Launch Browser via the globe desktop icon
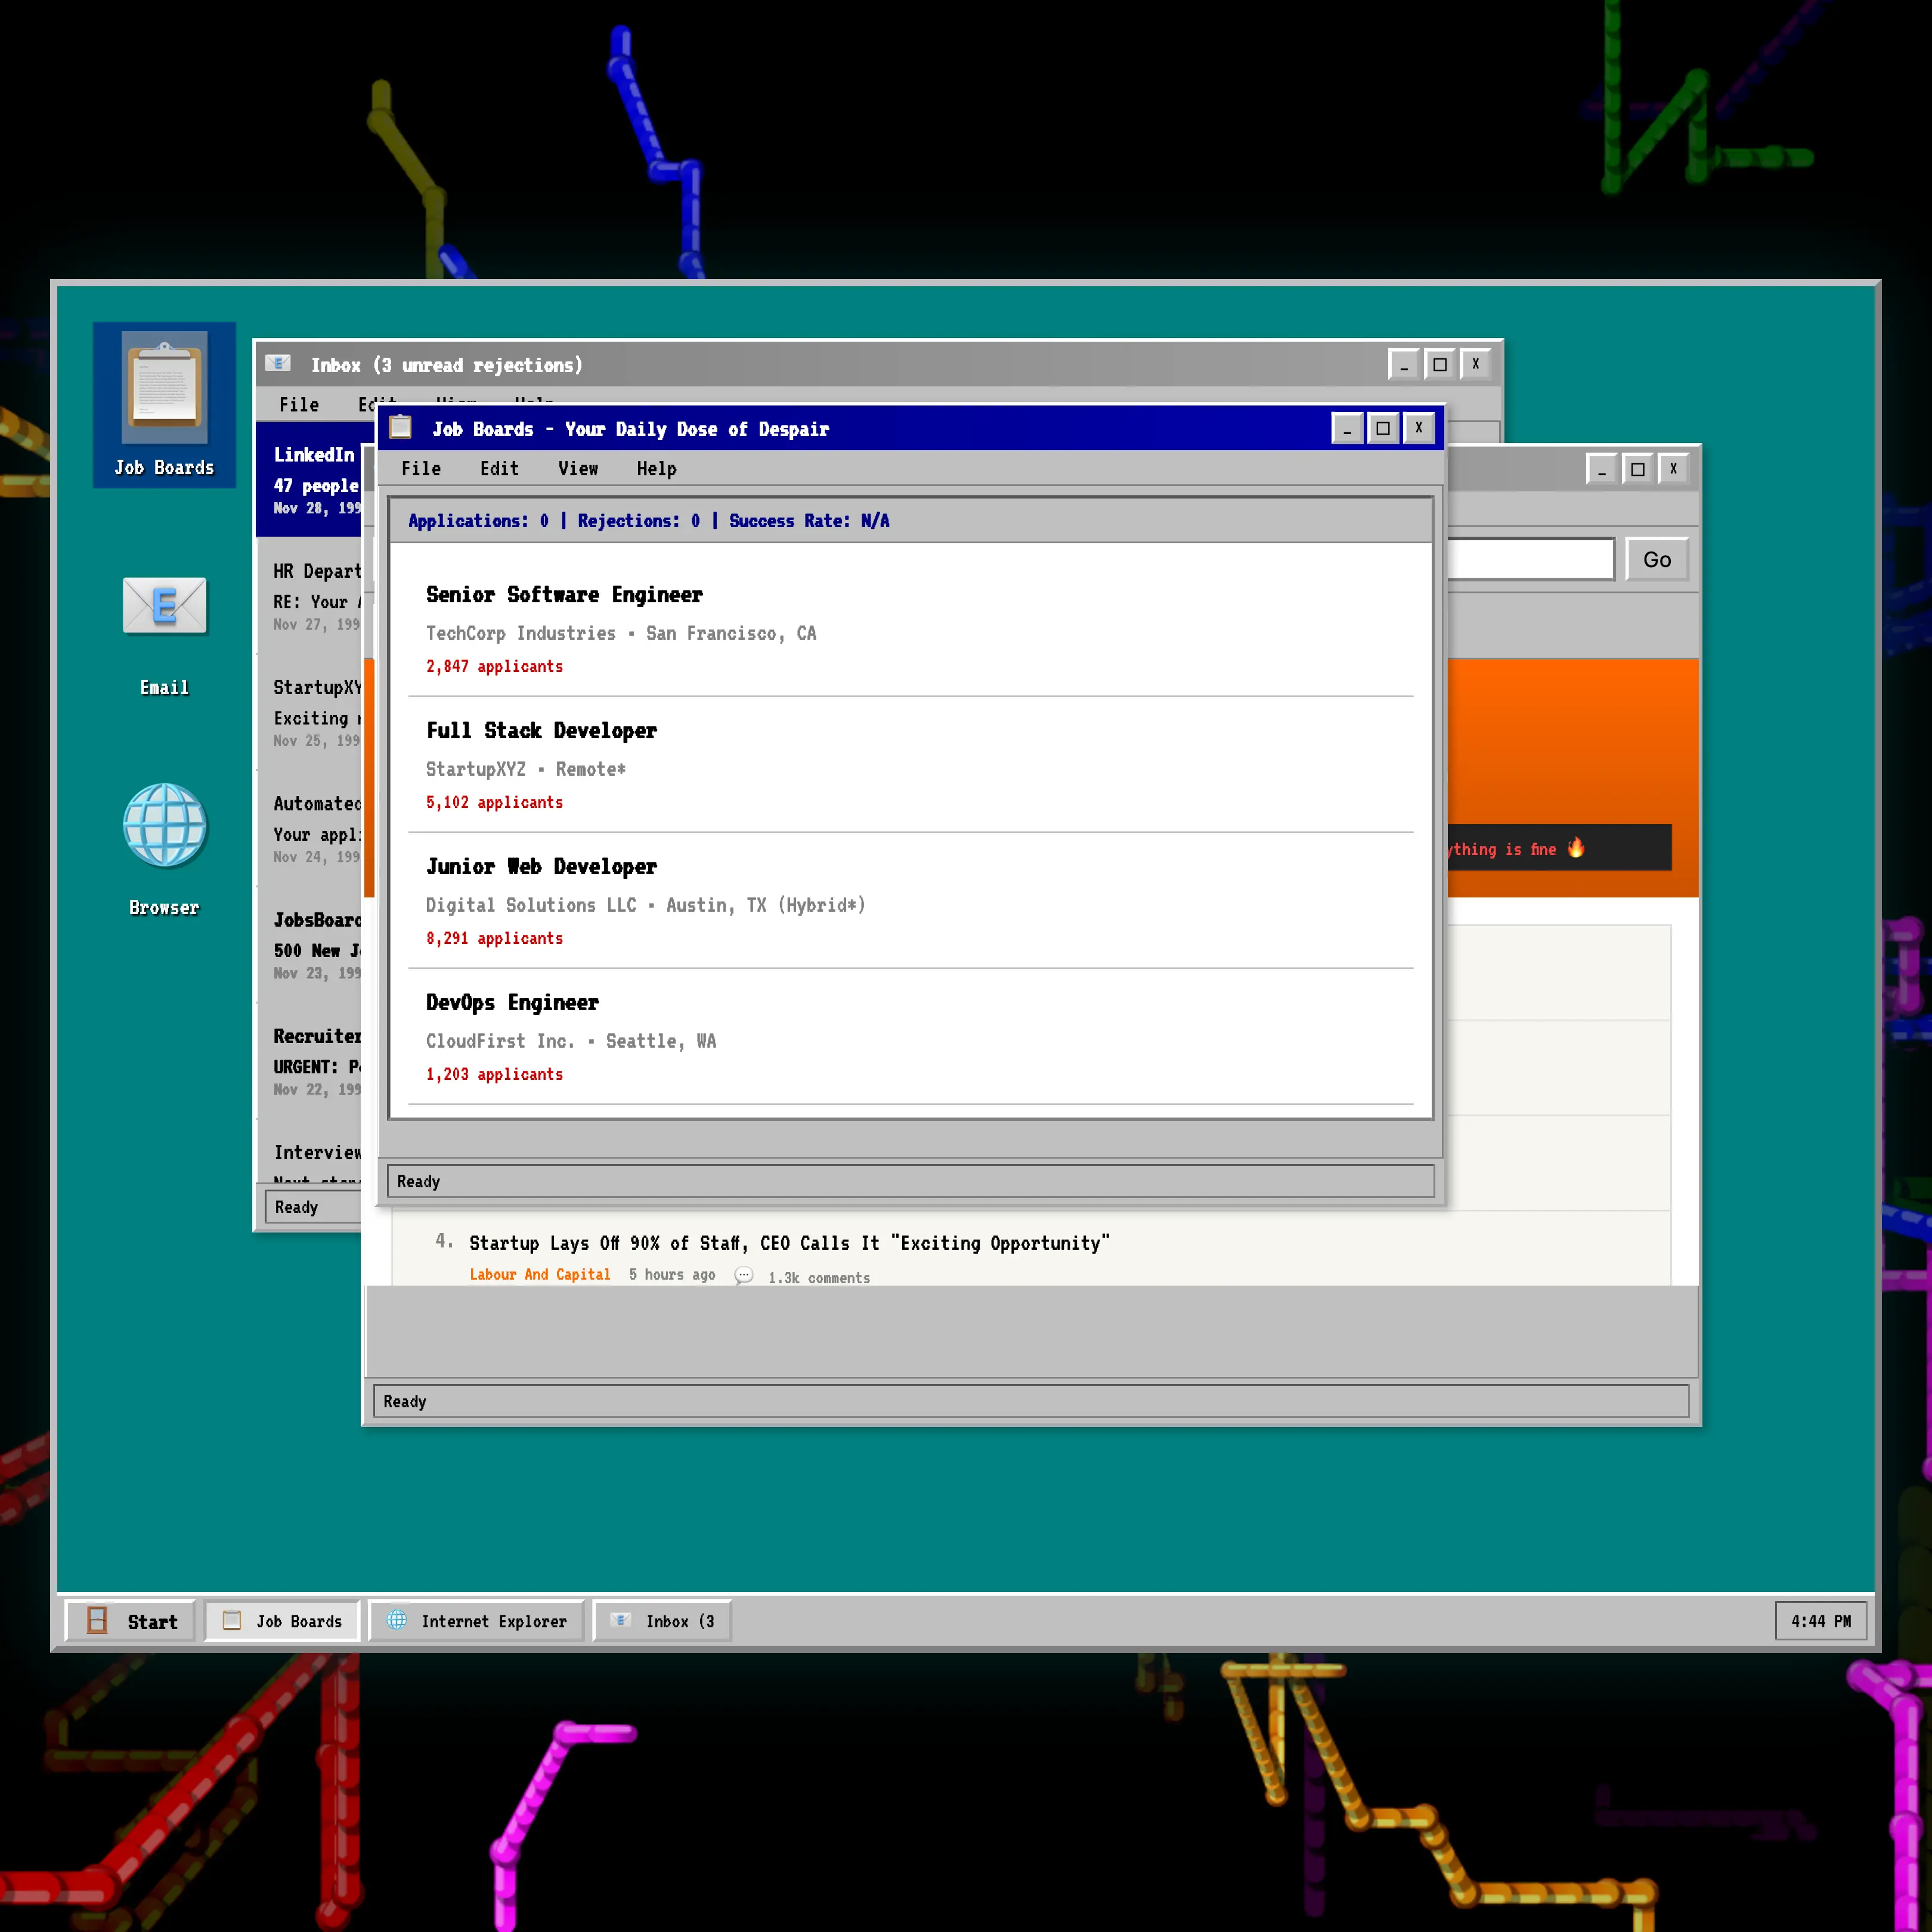 pos(163,826)
